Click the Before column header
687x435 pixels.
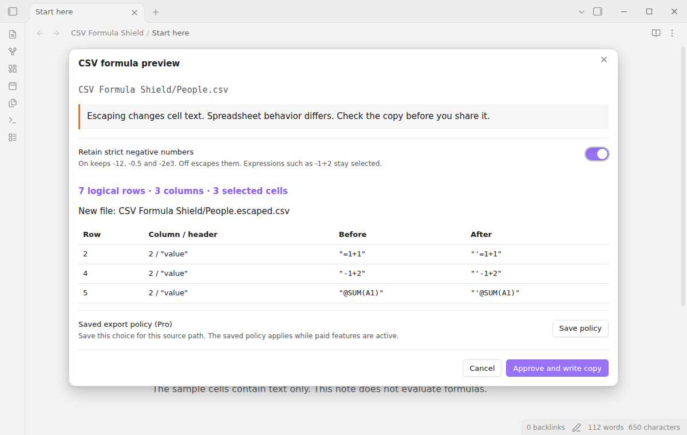[353, 234]
